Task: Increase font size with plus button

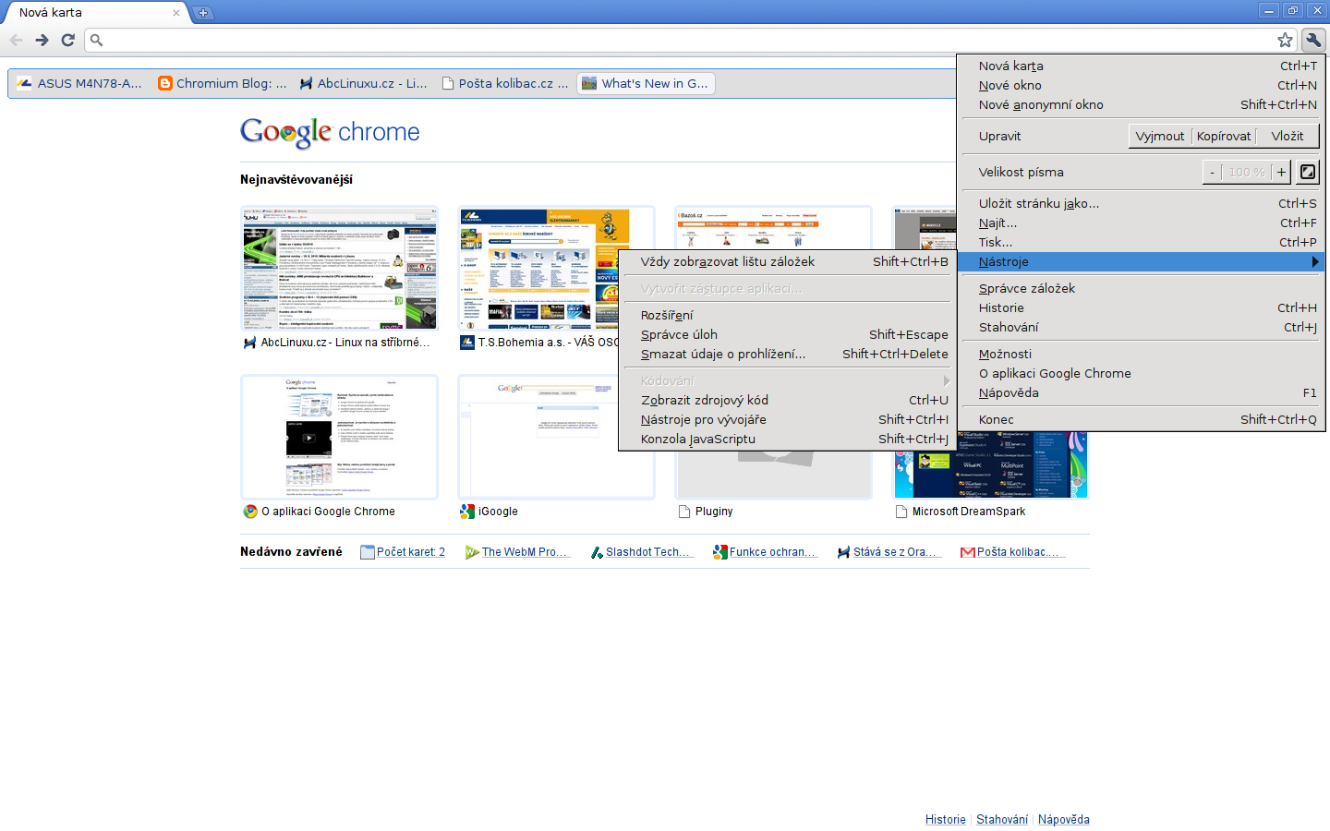Action: pos(1281,172)
